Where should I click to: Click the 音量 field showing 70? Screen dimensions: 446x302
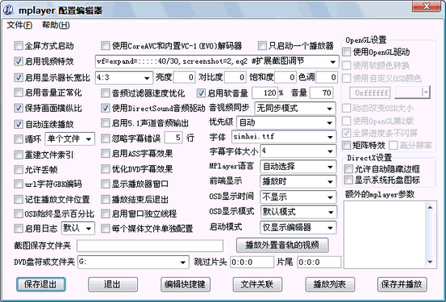(x=321, y=93)
